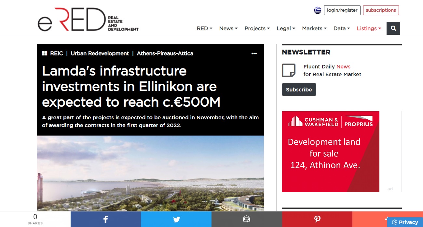Expand the Projects dropdown menu
The width and height of the screenshot is (423, 227).
tap(257, 28)
